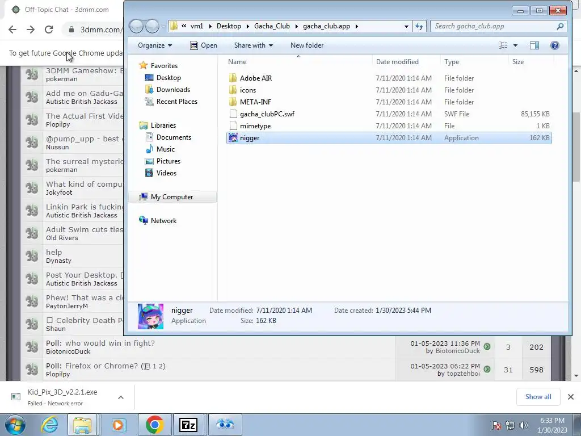Open the view options dropdown arrow
581x436 pixels.
click(515, 45)
